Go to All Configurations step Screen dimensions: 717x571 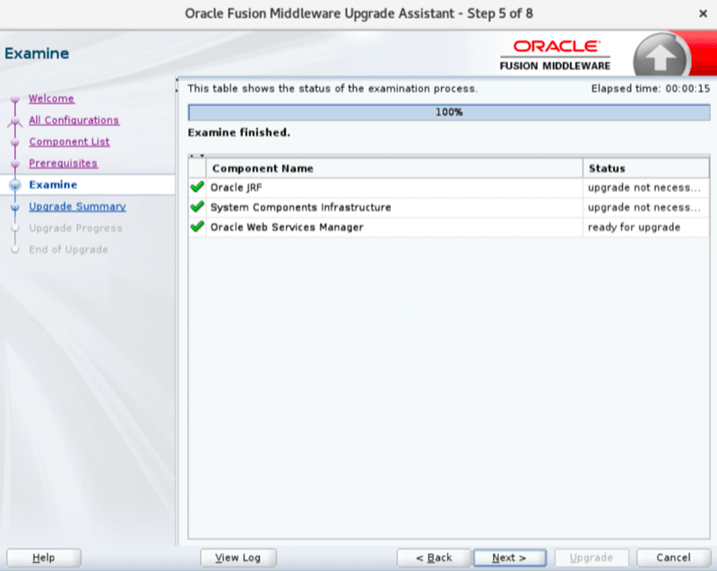click(x=73, y=120)
